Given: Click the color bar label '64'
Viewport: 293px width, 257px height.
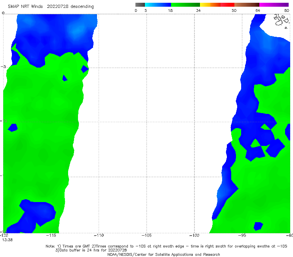Looking at the screenshot, I should (258, 11).
